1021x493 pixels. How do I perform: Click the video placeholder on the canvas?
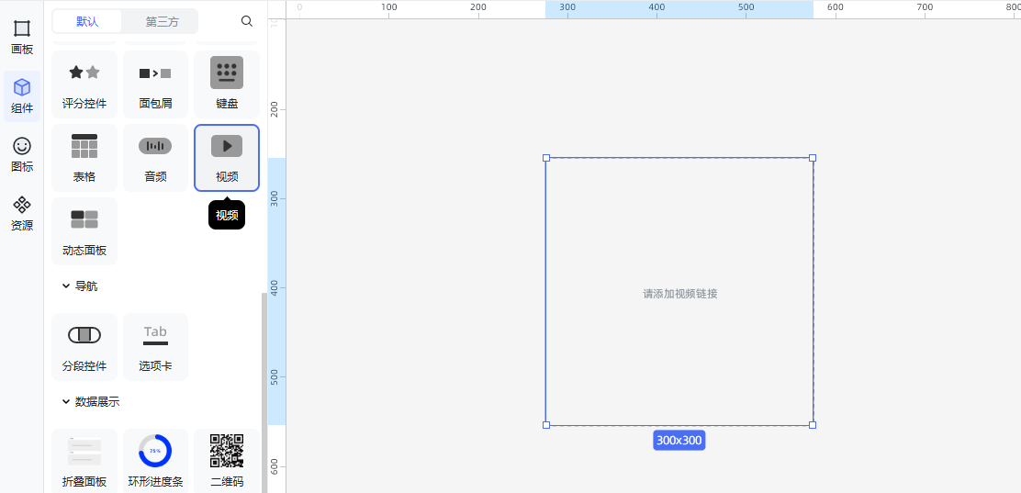679,293
